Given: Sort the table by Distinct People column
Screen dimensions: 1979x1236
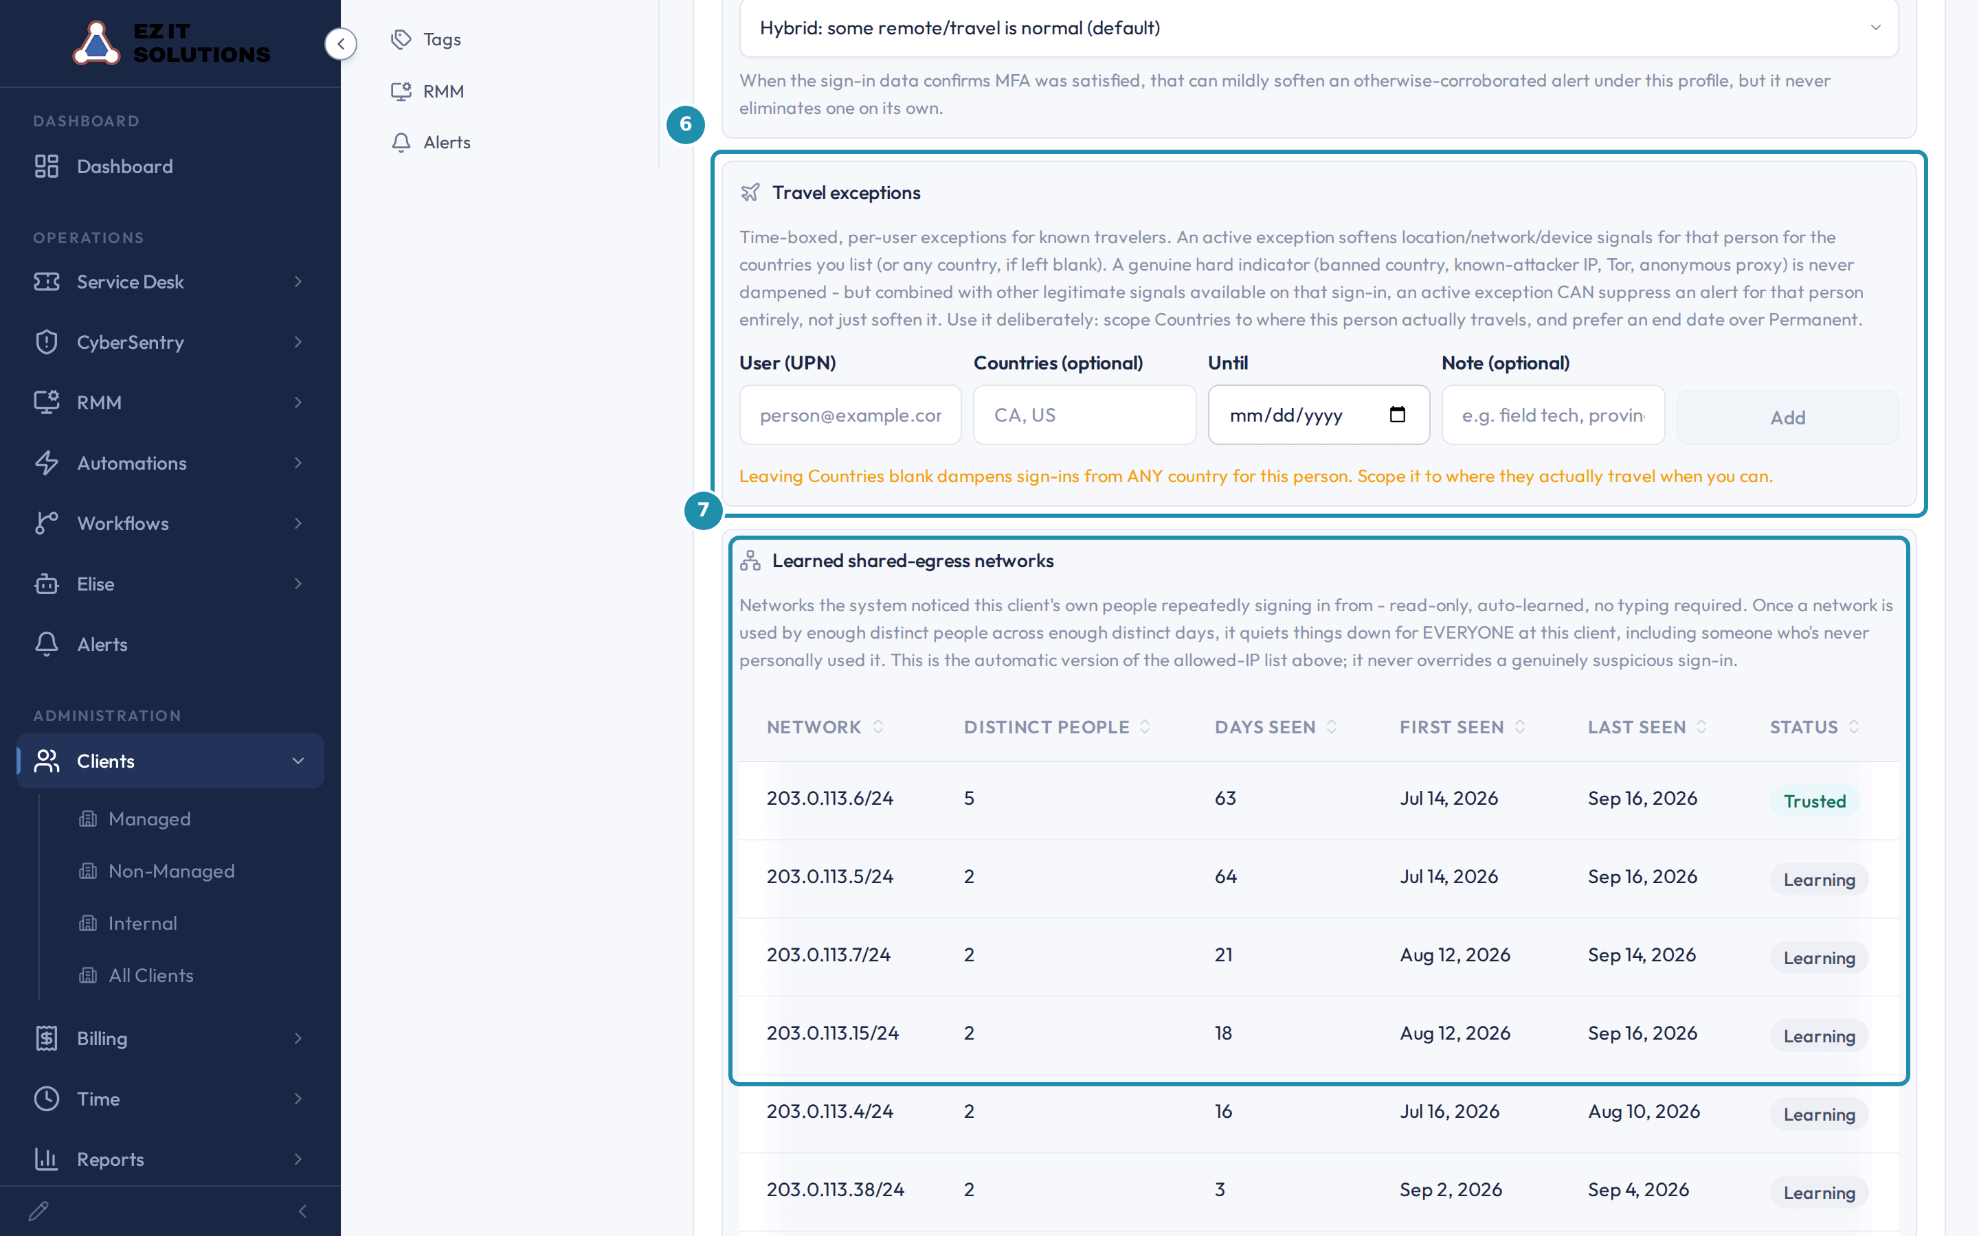Looking at the screenshot, I should [1057, 728].
